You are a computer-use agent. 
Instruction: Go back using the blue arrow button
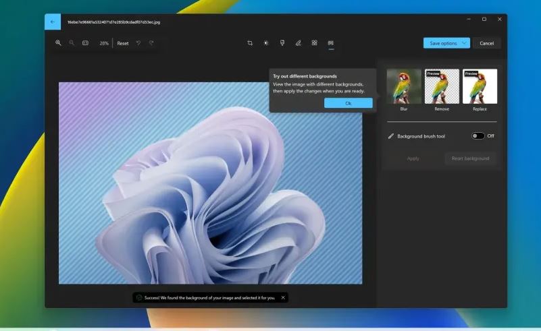[53, 22]
